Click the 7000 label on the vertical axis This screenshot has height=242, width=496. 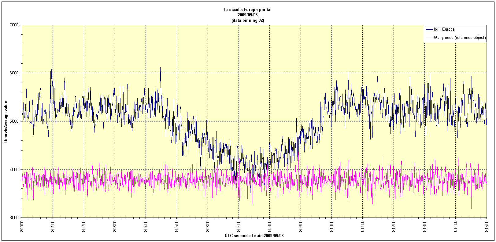point(14,25)
